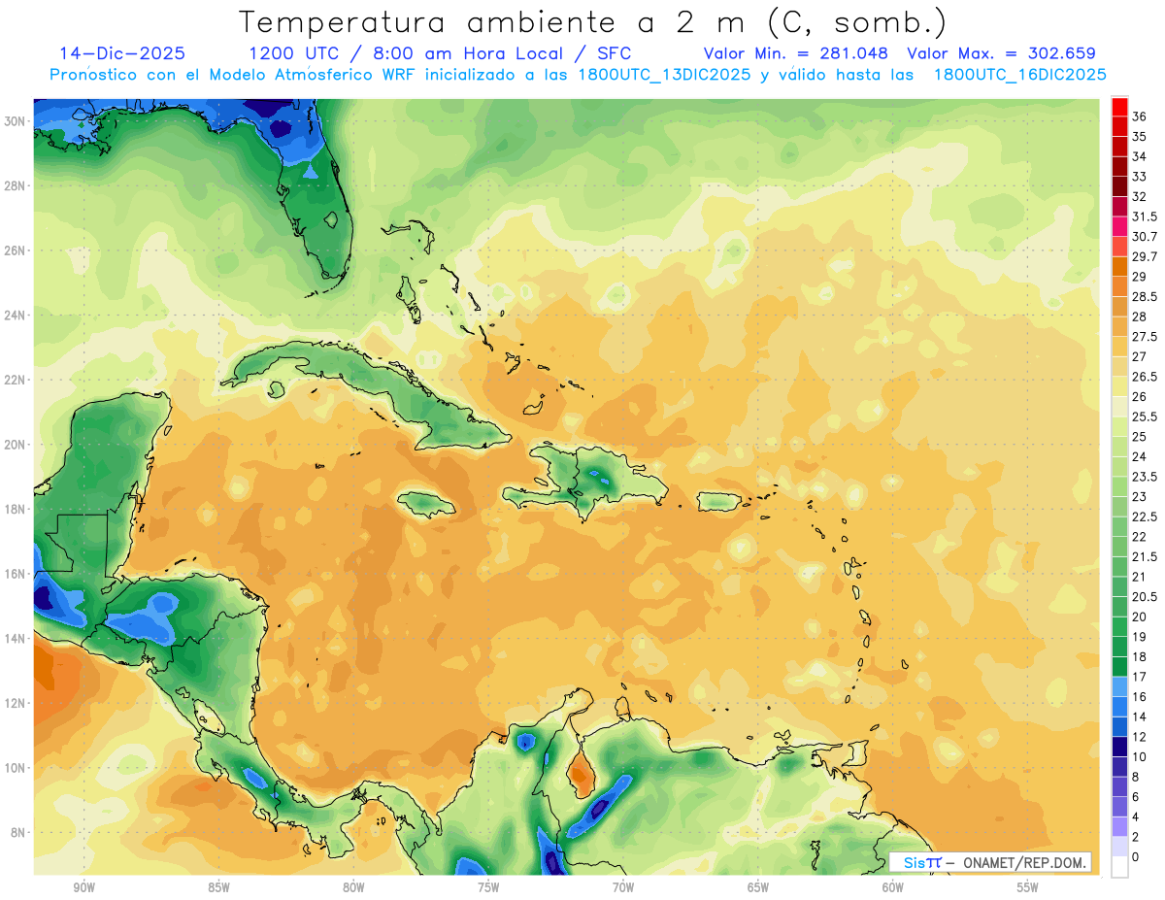Viewport: 1165px width, 900px height.
Task: Click the "12N" latitude label
Action: [17, 703]
